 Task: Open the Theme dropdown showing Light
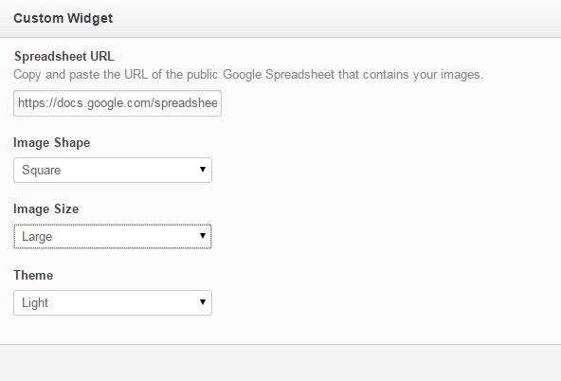(x=113, y=302)
